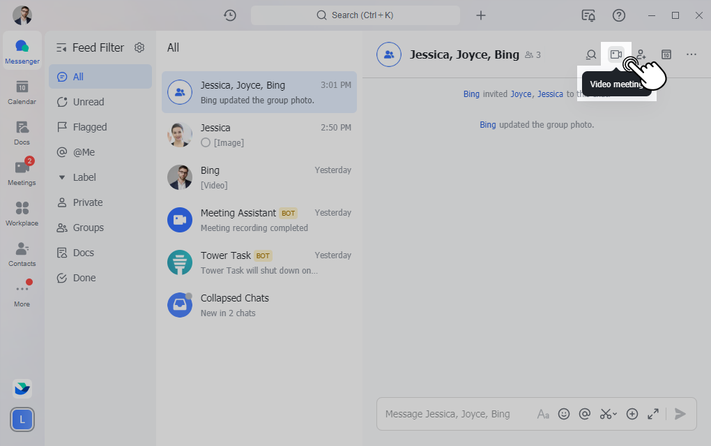Image resolution: width=711 pixels, height=446 pixels.
Task: Expand the message editor to full size
Action: tap(653, 414)
